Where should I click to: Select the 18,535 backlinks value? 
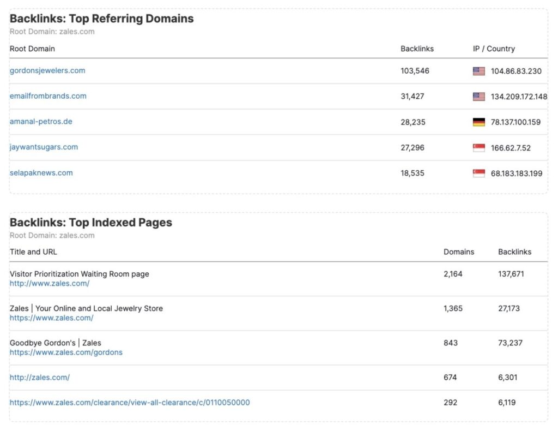click(x=413, y=173)
